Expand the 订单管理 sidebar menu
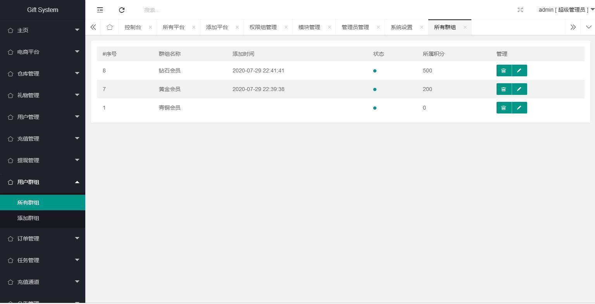Image resolution: width=595 pixels, height=304 pixels. 28,239
